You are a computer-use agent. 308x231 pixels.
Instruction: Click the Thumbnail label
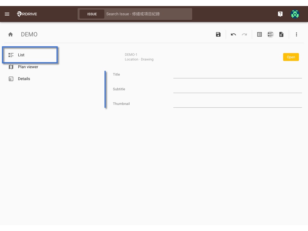tap(121, 104)
